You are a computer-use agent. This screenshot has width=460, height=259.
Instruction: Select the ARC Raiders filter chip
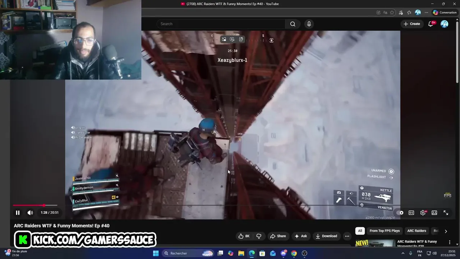point(417,231)
